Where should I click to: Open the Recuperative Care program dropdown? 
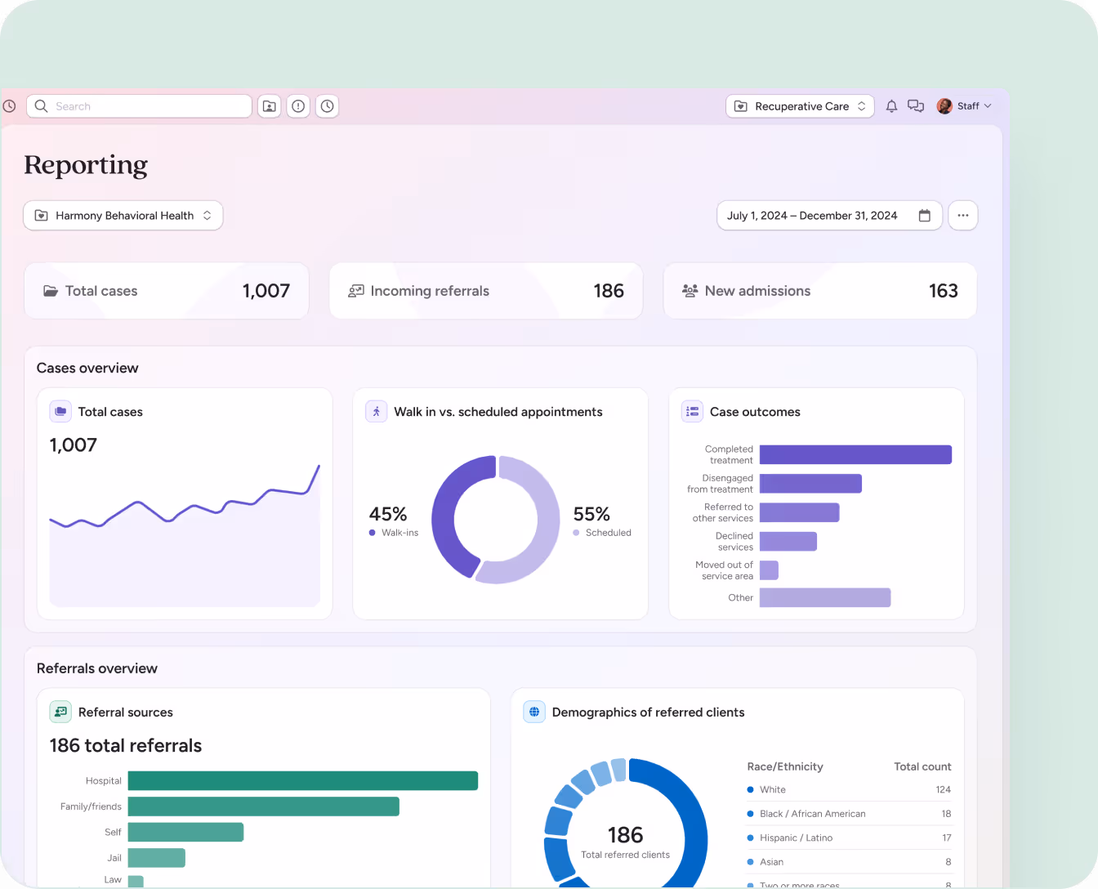point(800,106)
